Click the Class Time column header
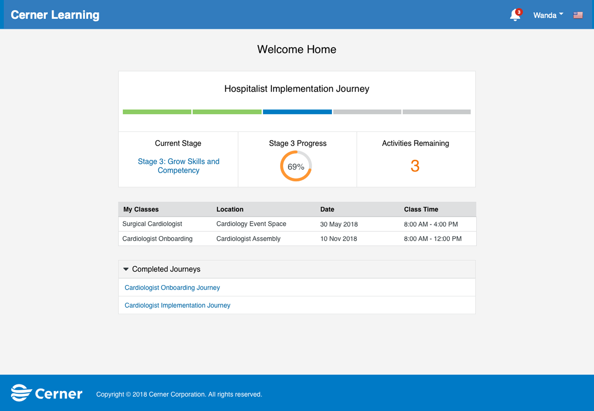594x411 pixels. tap(421, 209)
